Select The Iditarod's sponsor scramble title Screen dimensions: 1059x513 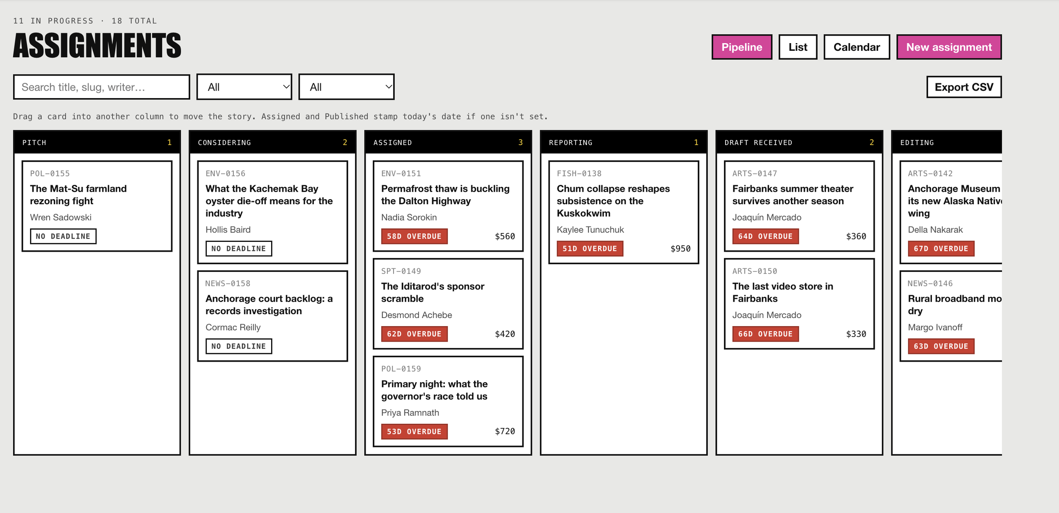tap(432, 292)
